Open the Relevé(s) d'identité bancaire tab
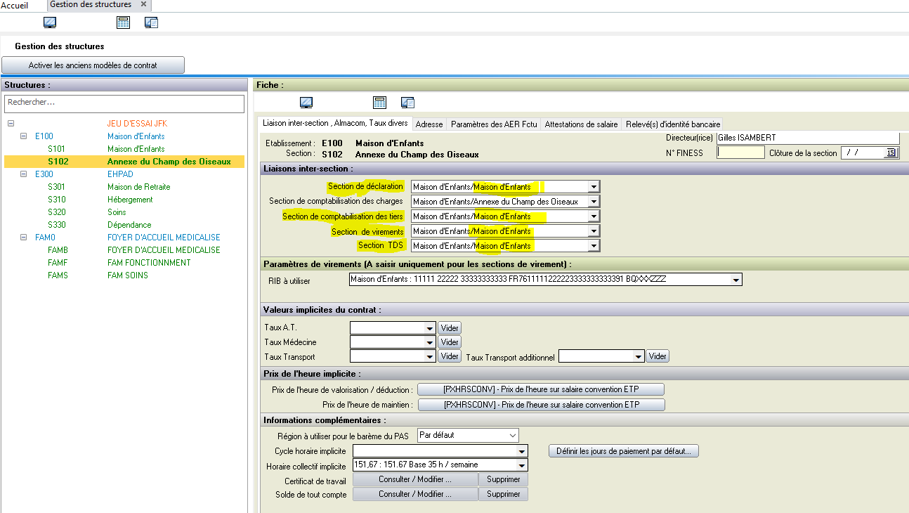The image size is (909, 513). point(672,124)
